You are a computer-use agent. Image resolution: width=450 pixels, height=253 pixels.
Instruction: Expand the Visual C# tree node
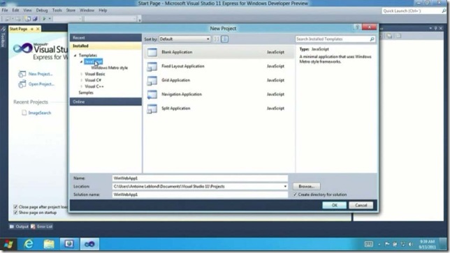81,80
